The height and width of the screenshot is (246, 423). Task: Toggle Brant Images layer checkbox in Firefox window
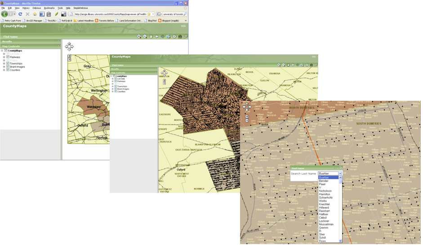(8, 67)
